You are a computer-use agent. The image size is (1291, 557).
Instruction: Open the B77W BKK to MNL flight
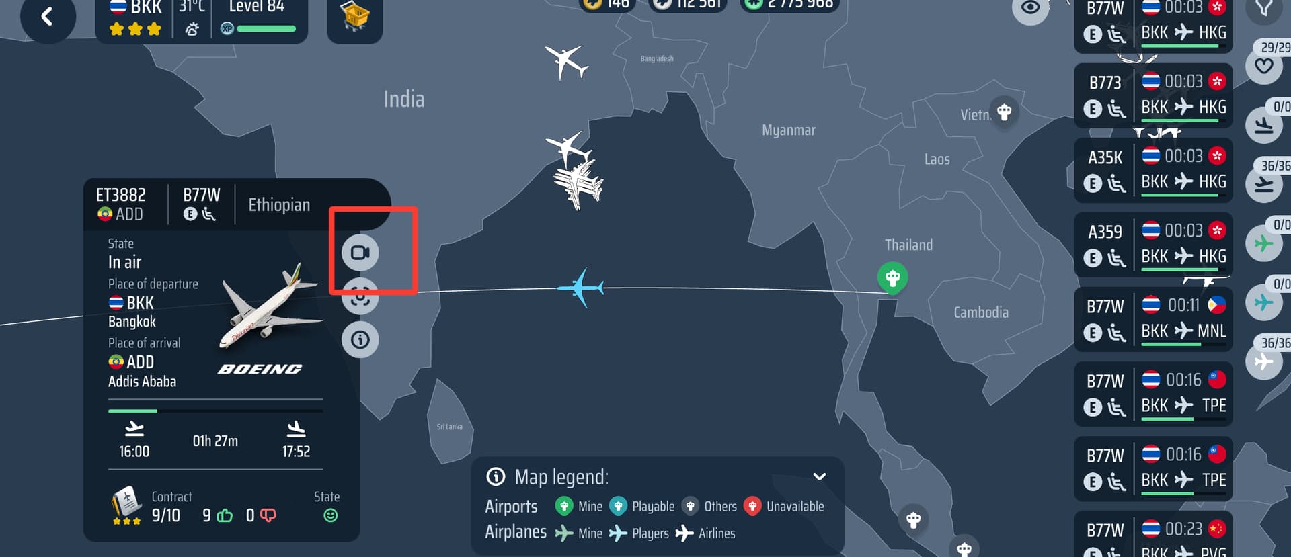(1153, 319)
